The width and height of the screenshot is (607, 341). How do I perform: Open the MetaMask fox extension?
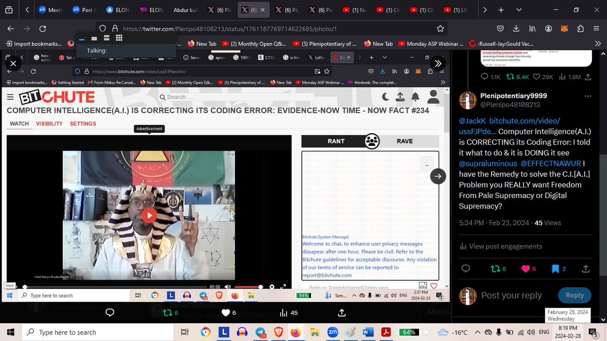pyautogui.click(x=564, y=29)
